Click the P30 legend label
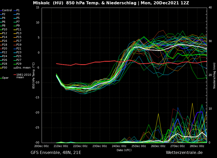The image size is (217, 158). tap(5, 68)
